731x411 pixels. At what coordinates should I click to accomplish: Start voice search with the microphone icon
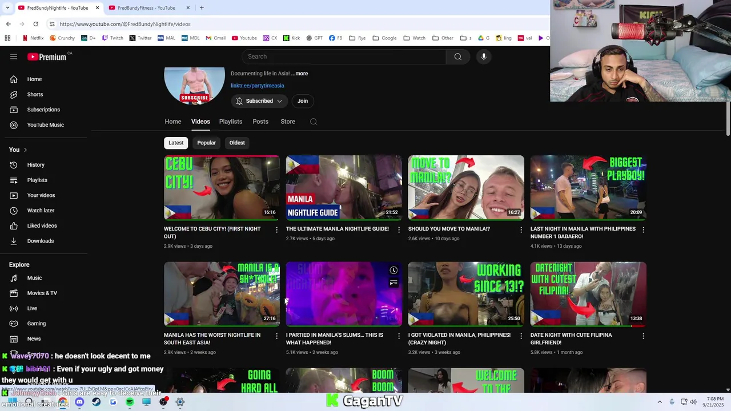pos(484,57)
